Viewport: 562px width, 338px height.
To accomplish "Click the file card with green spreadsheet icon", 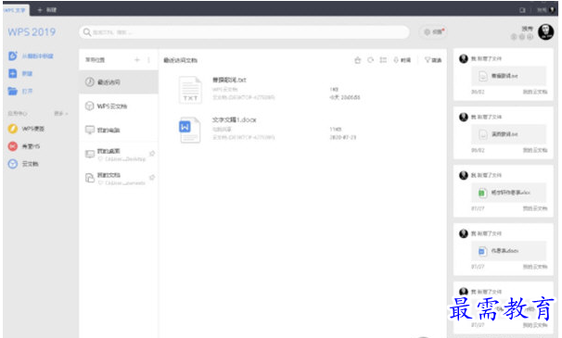I will 509,193.
